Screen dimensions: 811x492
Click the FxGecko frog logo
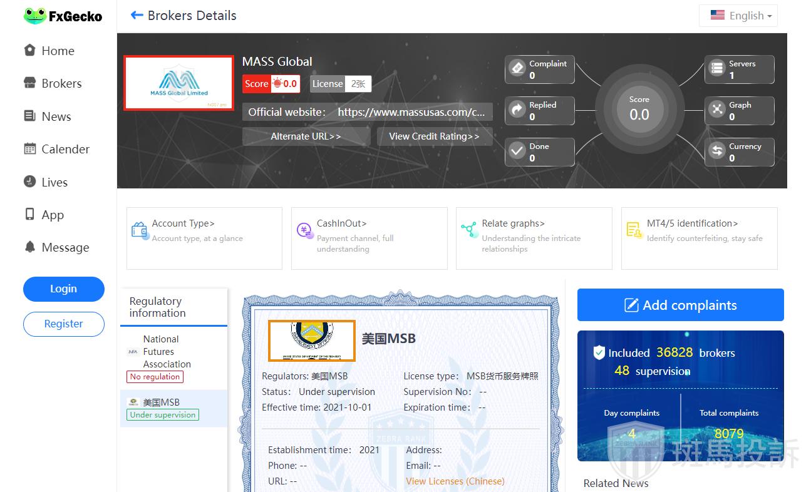pyautogui.click(x=35, y=16)
